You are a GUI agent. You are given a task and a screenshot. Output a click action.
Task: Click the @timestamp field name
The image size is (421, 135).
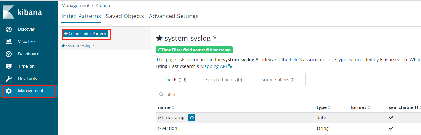click(x=171, y=118)
